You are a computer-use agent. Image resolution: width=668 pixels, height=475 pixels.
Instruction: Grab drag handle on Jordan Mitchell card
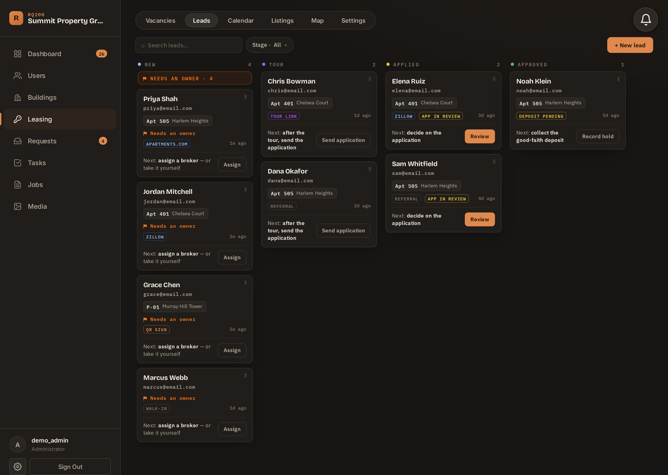[x=245, y=189]
